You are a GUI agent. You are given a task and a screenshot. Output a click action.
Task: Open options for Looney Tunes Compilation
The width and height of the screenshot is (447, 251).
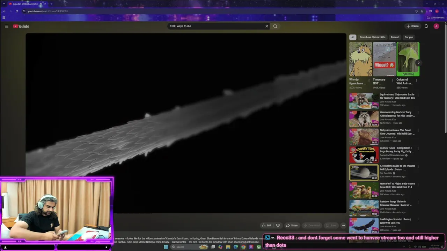418,149
